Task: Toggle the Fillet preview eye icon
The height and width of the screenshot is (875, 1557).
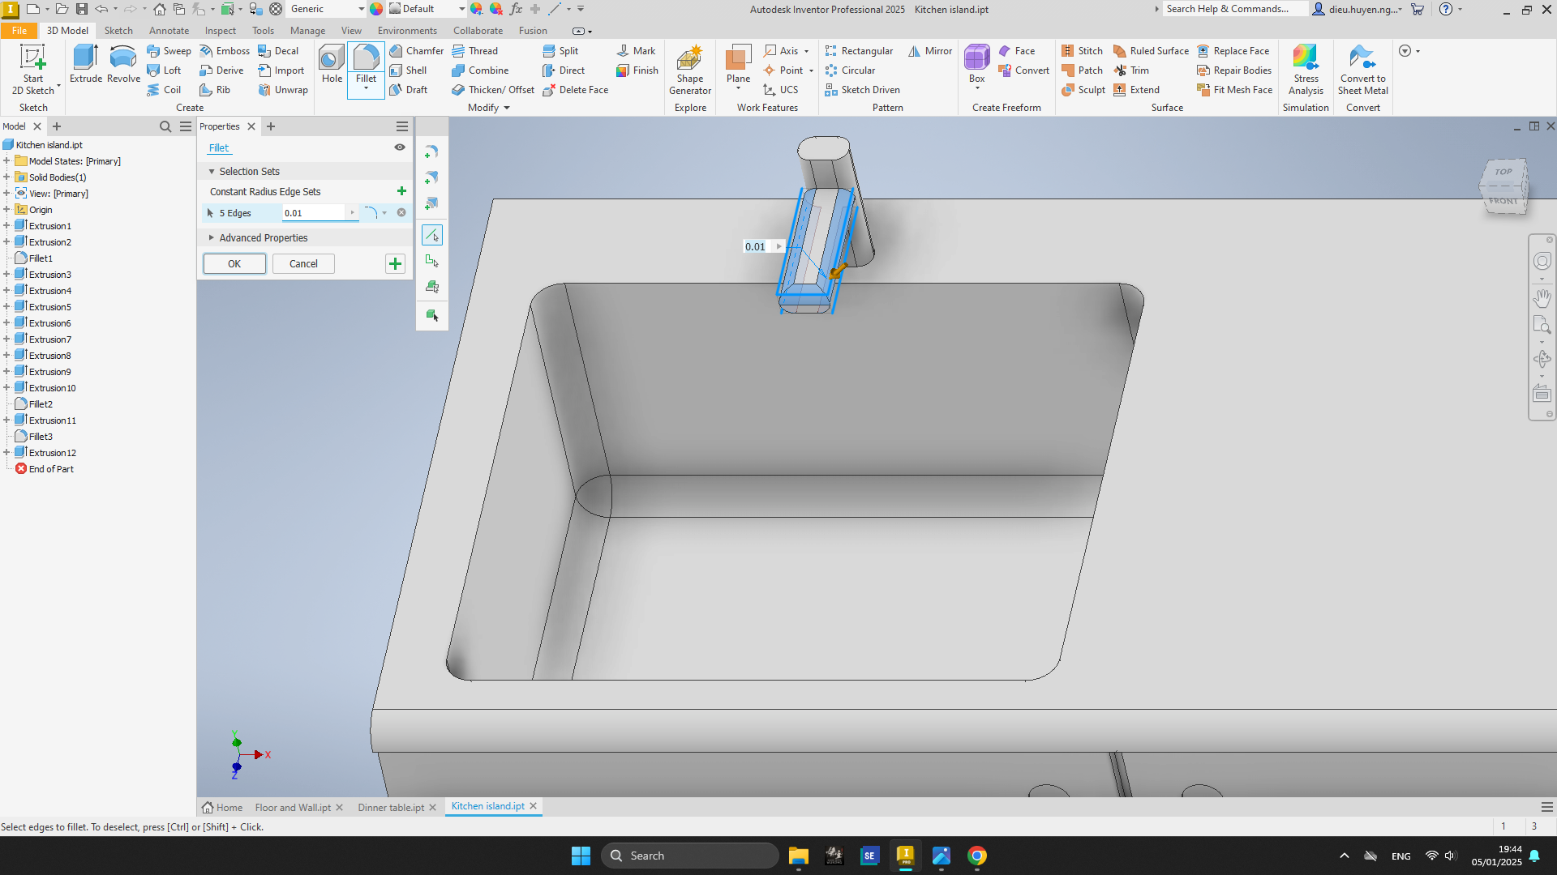Action: [400, 147]
